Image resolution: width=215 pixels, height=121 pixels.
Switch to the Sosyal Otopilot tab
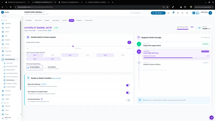coord(89,20)
